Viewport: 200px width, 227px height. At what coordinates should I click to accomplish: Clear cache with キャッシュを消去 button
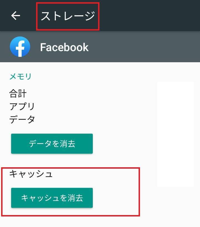tap(52, 198)
